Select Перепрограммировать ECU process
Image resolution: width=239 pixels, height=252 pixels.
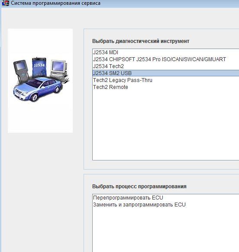coord(166,198)
